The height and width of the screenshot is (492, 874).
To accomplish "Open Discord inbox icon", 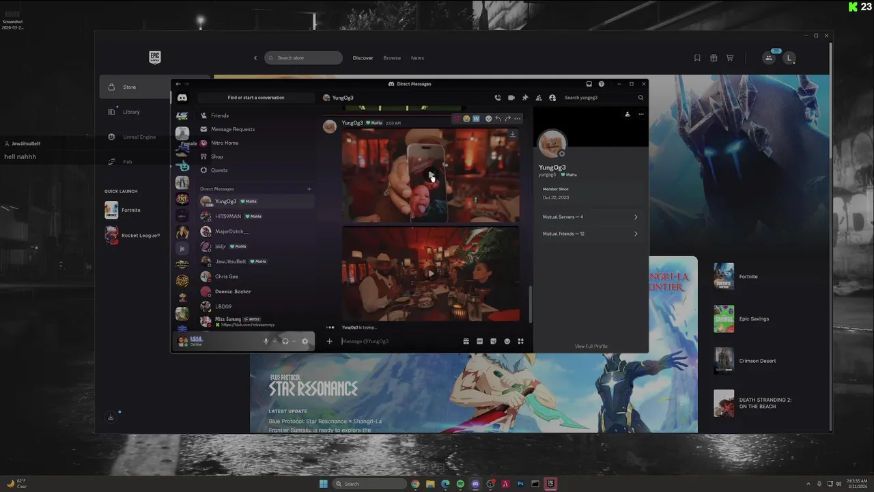I will (589, 84).
